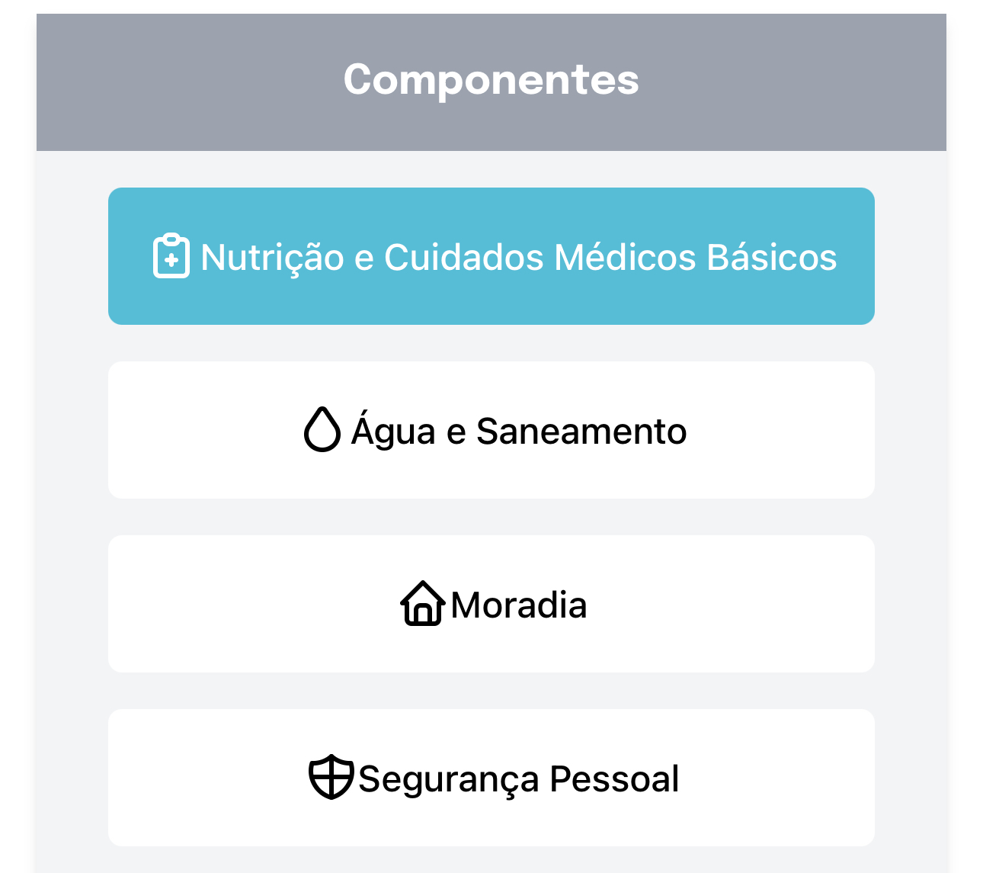This screenshot has width=983, height=873.
Task: Click the "Moradia" text label
Action: click(x=518, y=605)
